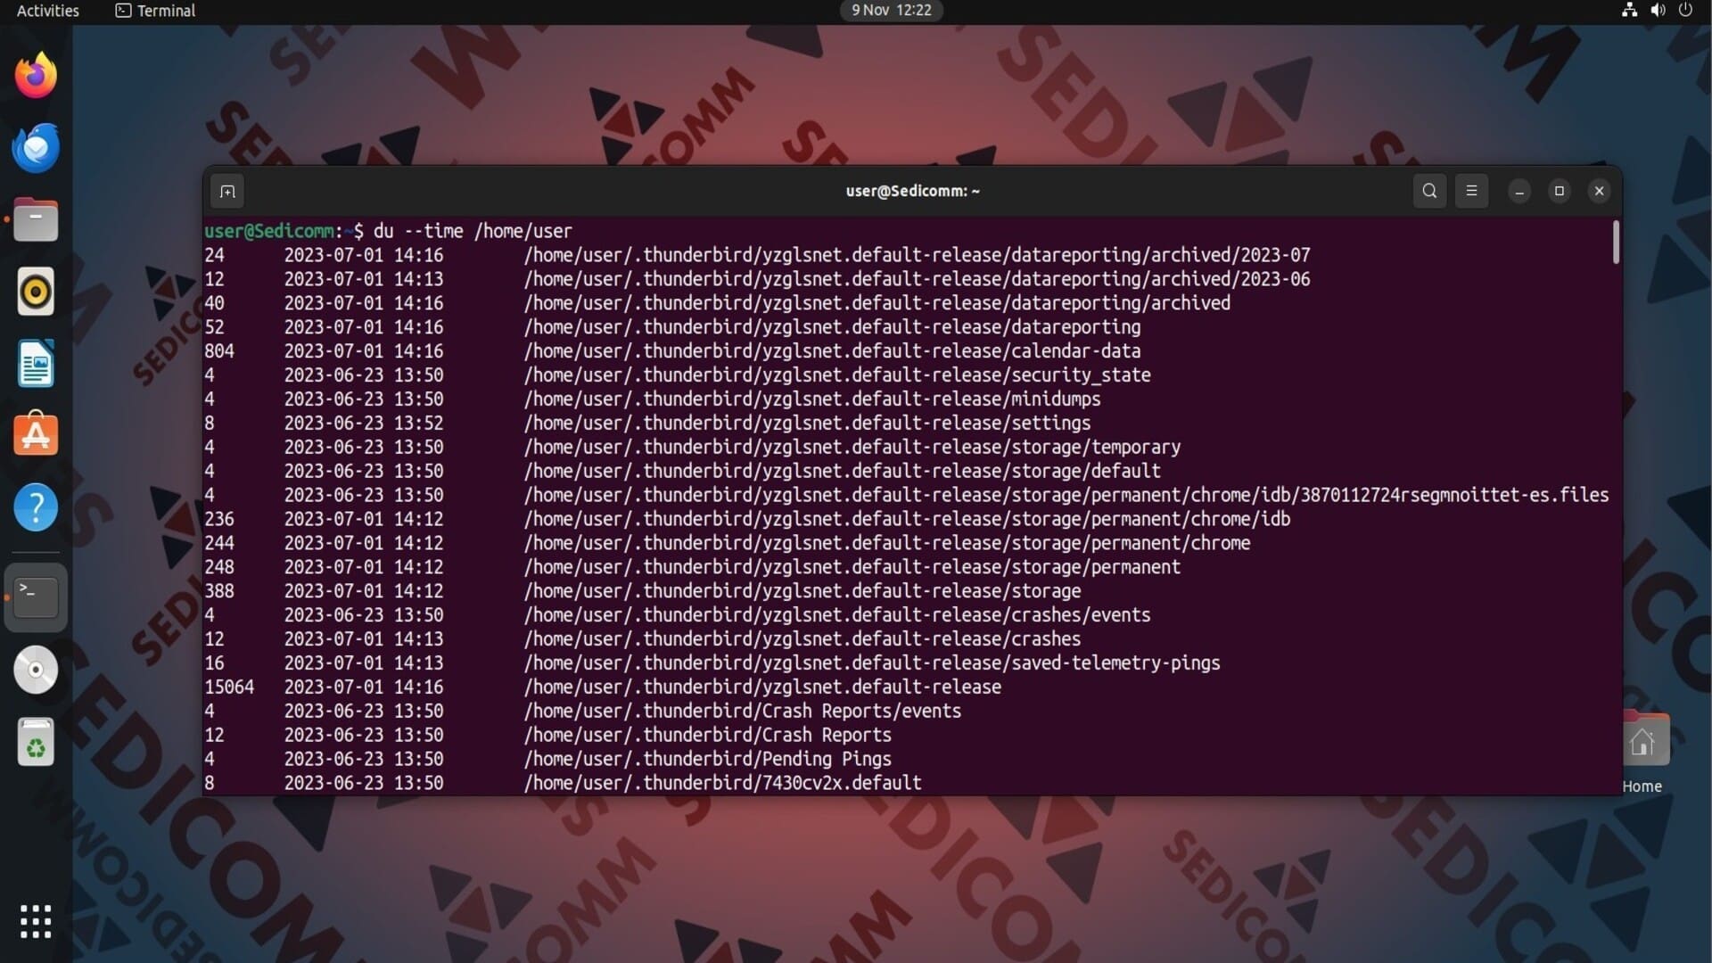Close the terminal window
The image size is (1712, 963).
tap(1599, 191)
